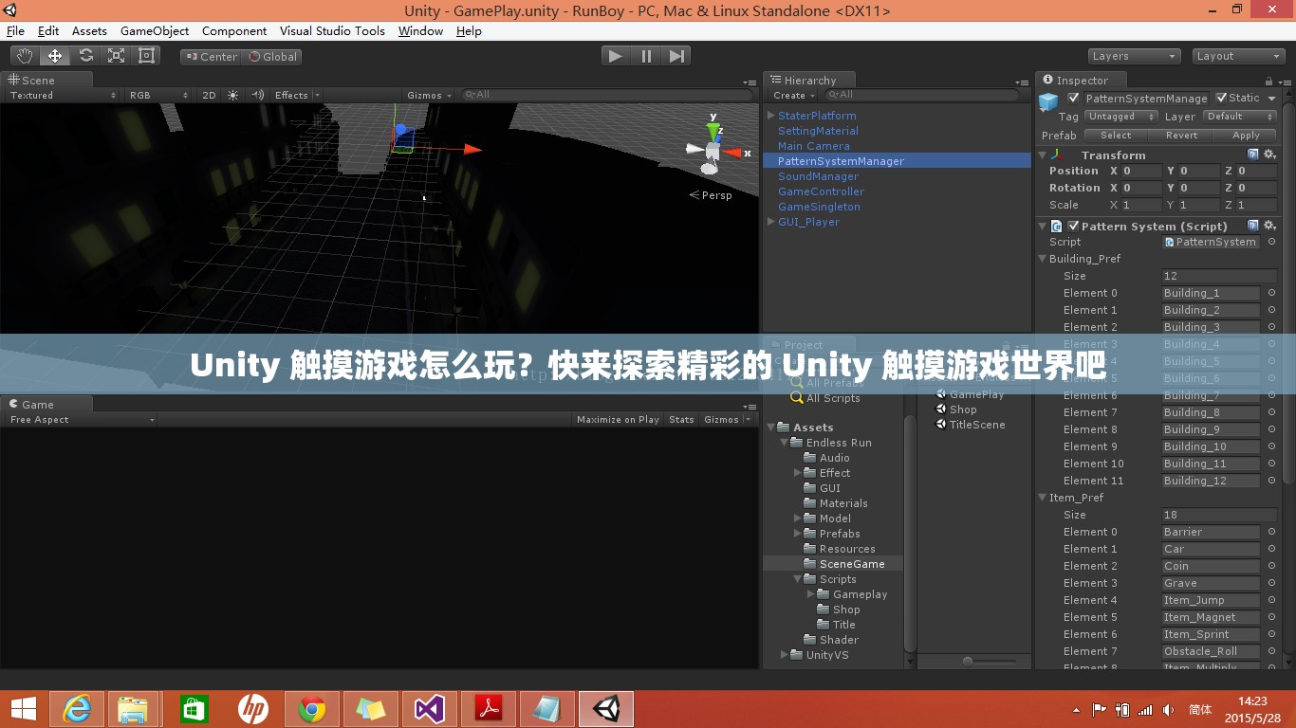Viewport: 1296px width, 728px height.
Task: Open Pattern System script help icon
Action: 1253,226
